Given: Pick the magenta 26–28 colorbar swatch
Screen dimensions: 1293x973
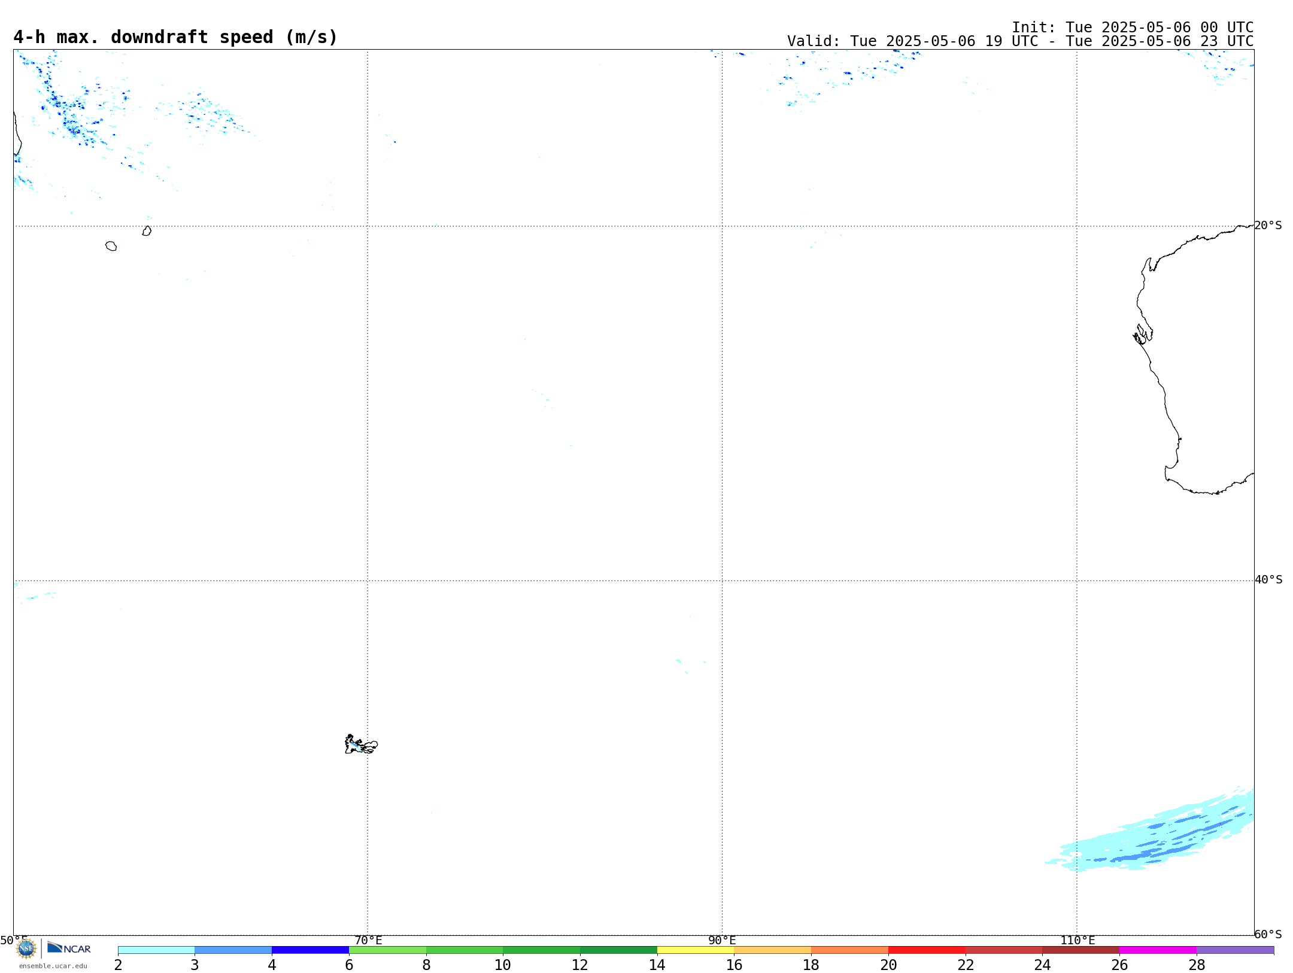Looking at the screenshot, I should [x=1158, y=950].
